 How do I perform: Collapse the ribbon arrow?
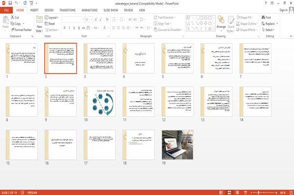pyautogui.click(x=291, y=36)
